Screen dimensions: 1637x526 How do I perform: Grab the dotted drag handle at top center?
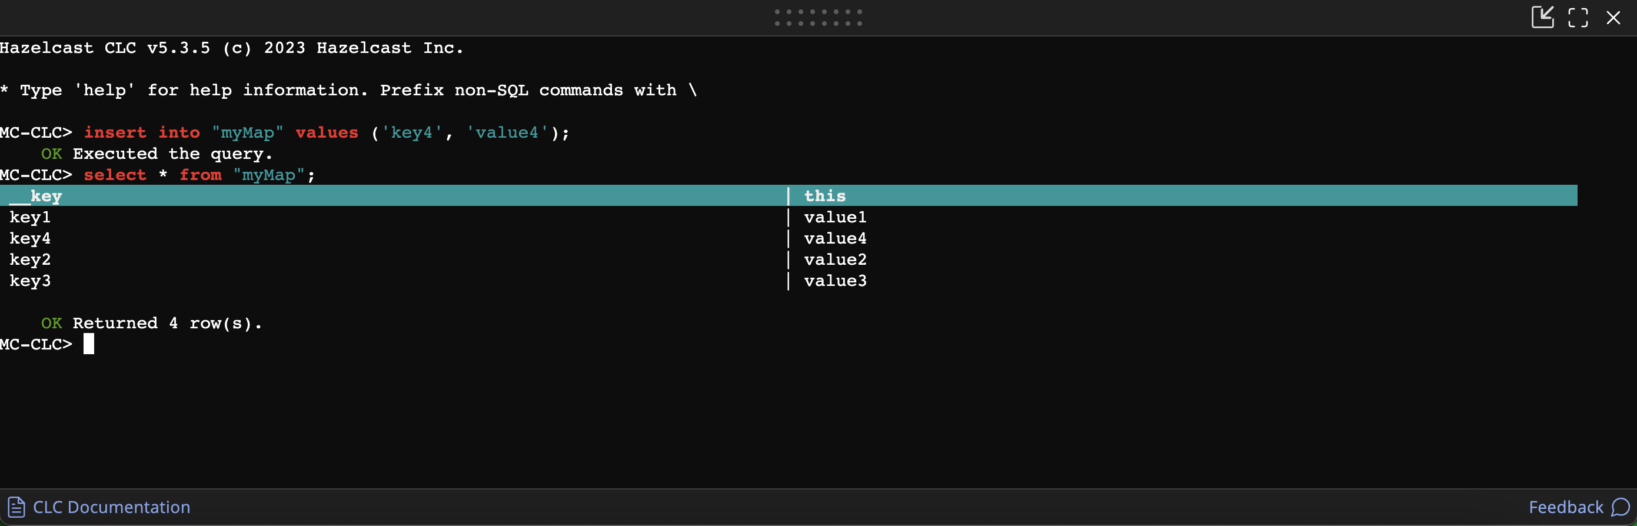click(818, 17)
